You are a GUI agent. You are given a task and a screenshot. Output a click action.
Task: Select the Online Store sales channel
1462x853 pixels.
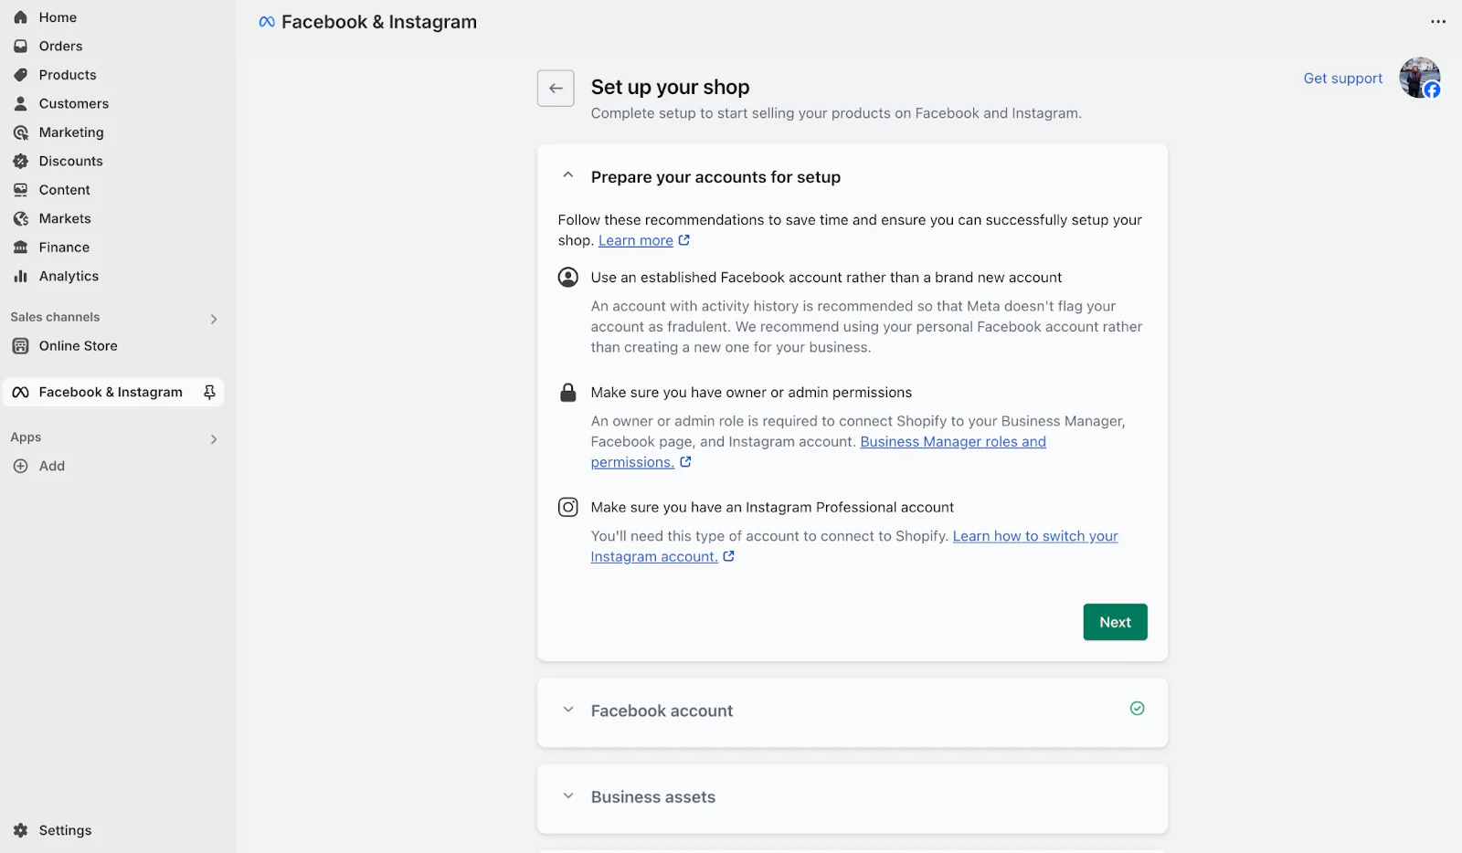[x=78, y=345]
